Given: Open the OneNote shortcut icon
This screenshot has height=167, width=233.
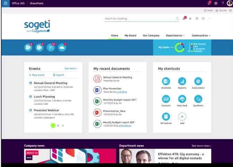Looking at the screenshot, I should (166, 81).
